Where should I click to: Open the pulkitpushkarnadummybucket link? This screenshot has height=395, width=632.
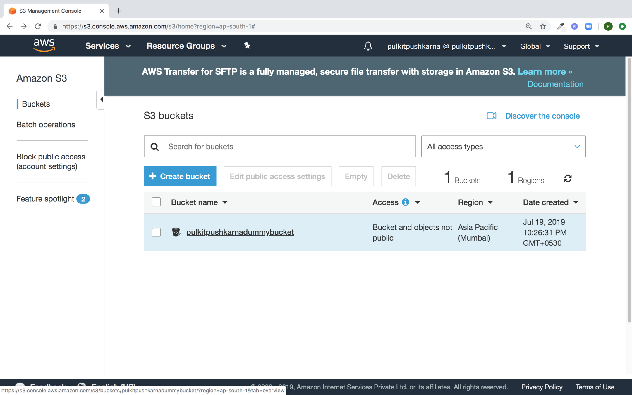[240, 232]
